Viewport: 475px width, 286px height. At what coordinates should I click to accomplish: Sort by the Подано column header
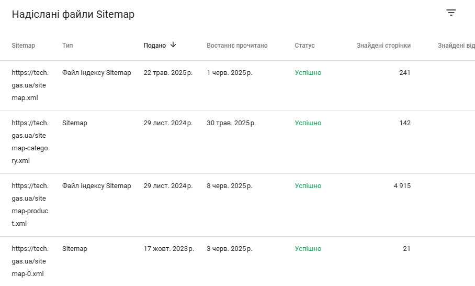154,46
